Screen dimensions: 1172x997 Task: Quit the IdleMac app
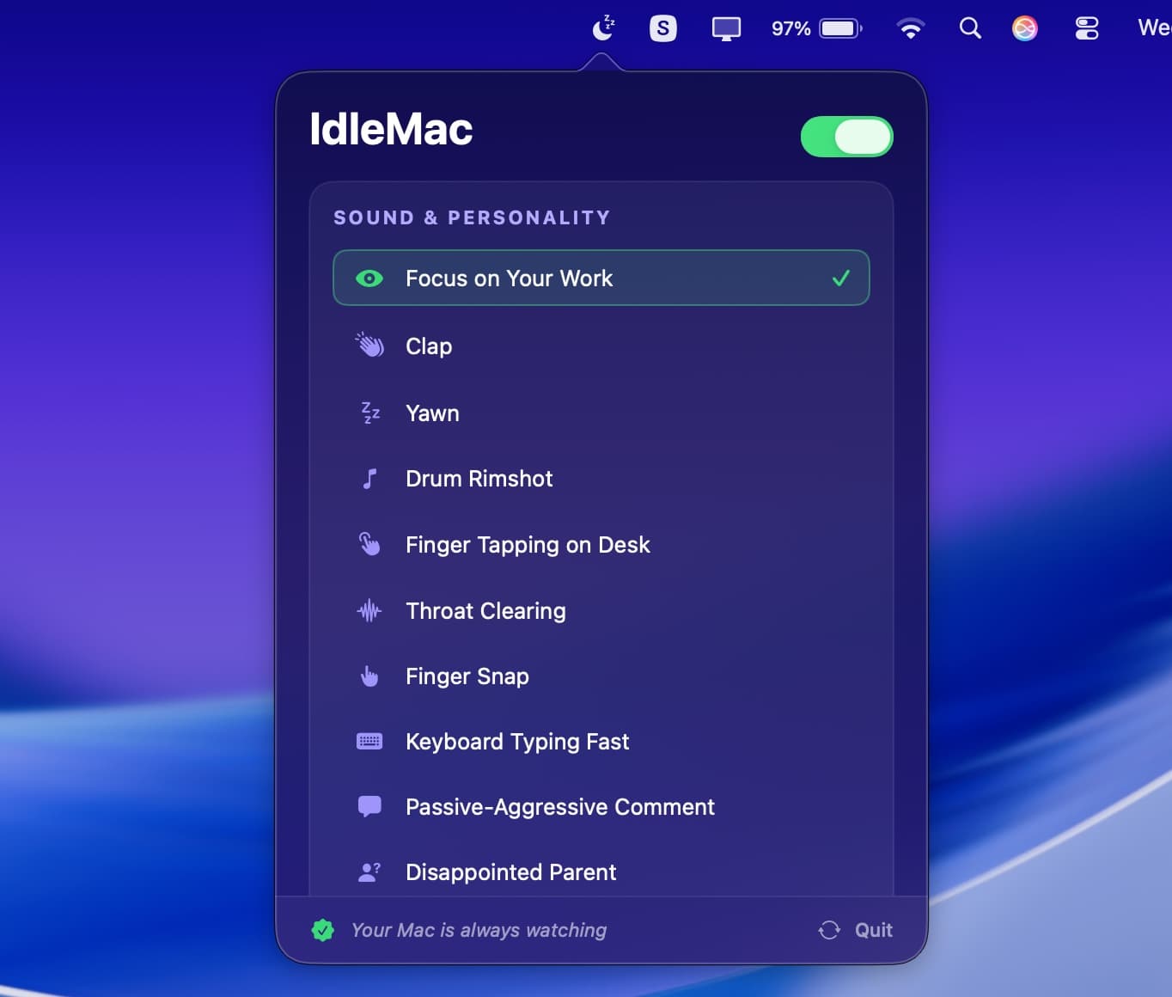(873, 930)
